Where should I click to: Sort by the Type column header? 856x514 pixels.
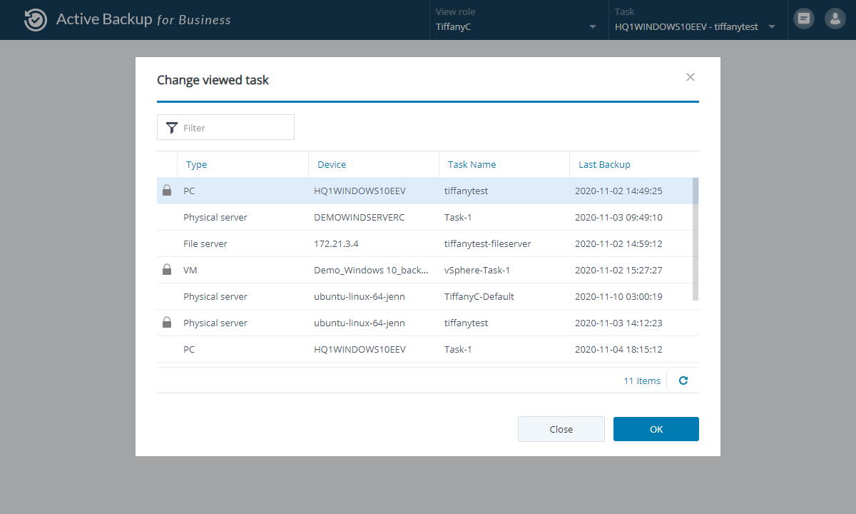pos(196,164)
